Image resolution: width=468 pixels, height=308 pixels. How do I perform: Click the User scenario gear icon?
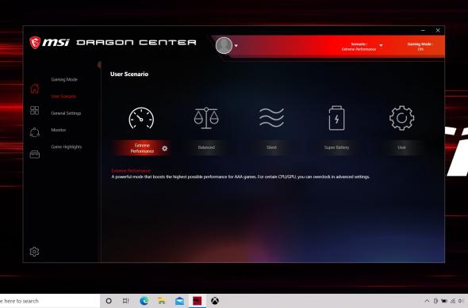[x=401, y=118]
